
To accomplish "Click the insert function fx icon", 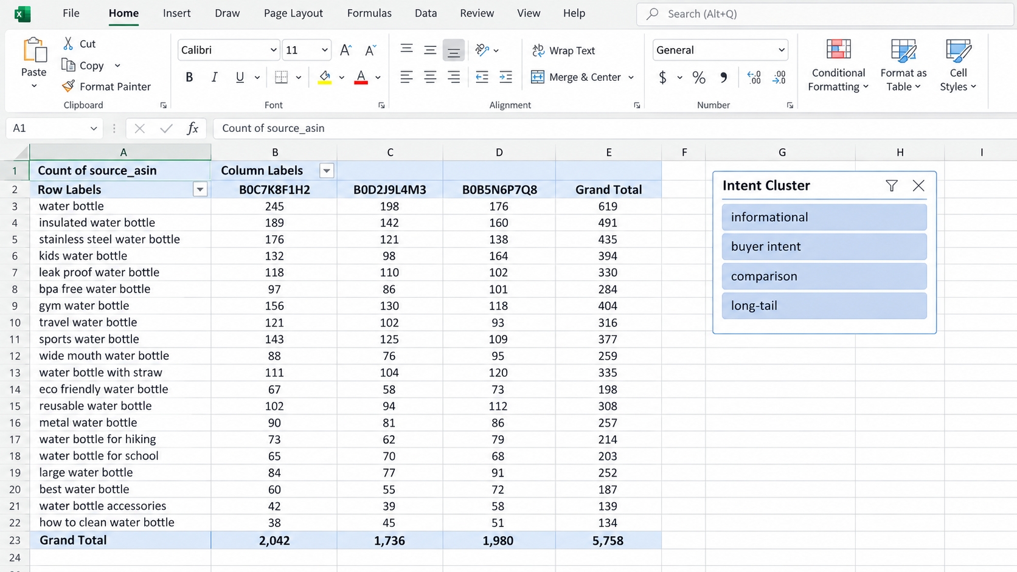I will pyautogui.click(x=192, y=128).
